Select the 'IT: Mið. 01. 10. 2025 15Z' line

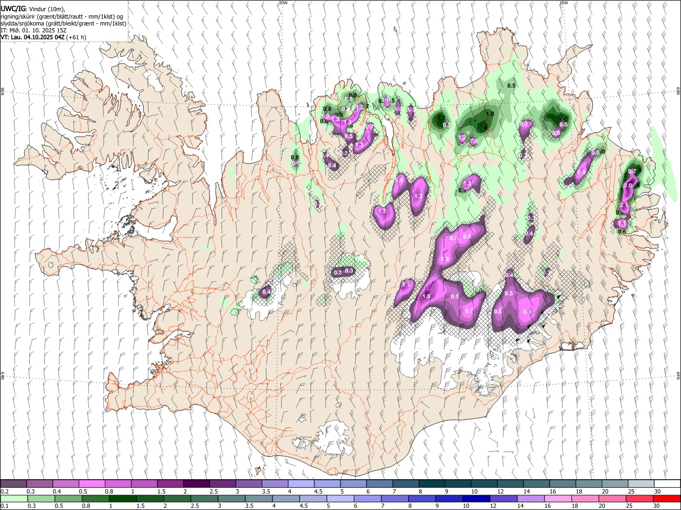point(34,30)
